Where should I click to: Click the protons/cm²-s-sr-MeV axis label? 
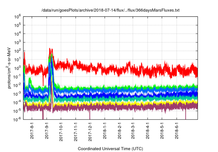click(x=9, y=68)
